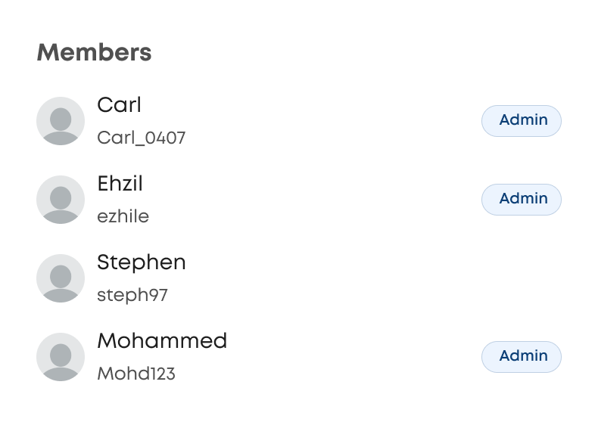Image resolution: width=598 pixels, height=422 pixels.
Task: Click the name Stephen
Action: click(142, 262)
